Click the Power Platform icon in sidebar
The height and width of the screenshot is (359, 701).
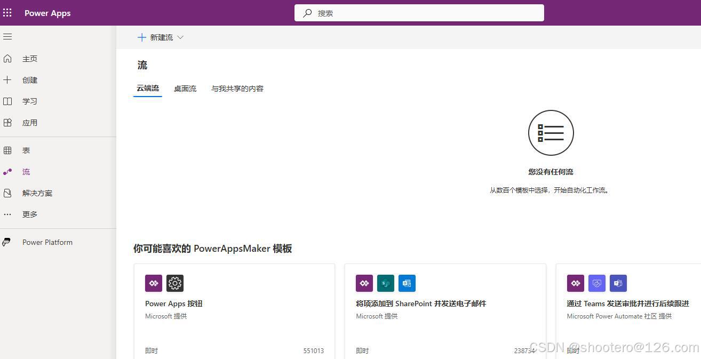click(x=6, y=242)
